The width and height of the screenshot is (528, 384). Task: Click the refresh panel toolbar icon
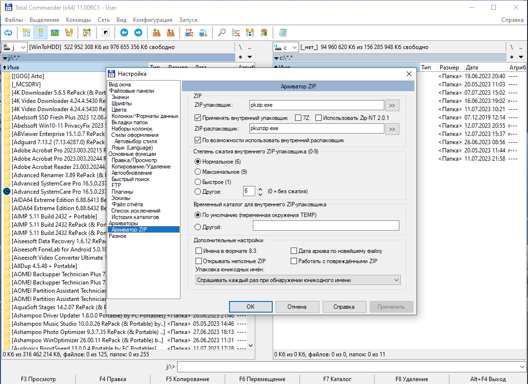click(8, 33)
